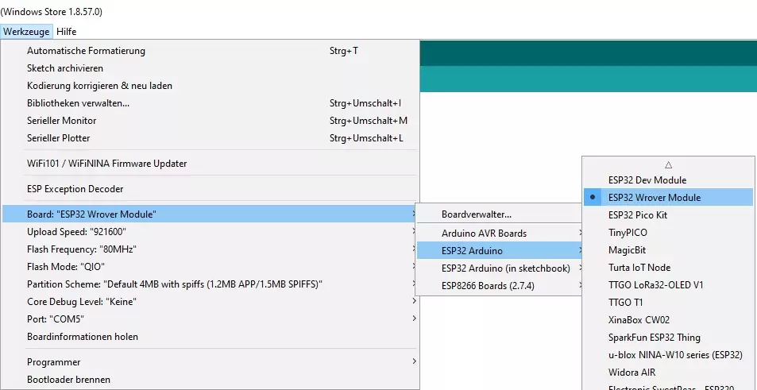This screenshot has height=390, width=757.
Task: Expand Flash Frequency: "80MHz" submenu
Action: click(x=210, y=249)
